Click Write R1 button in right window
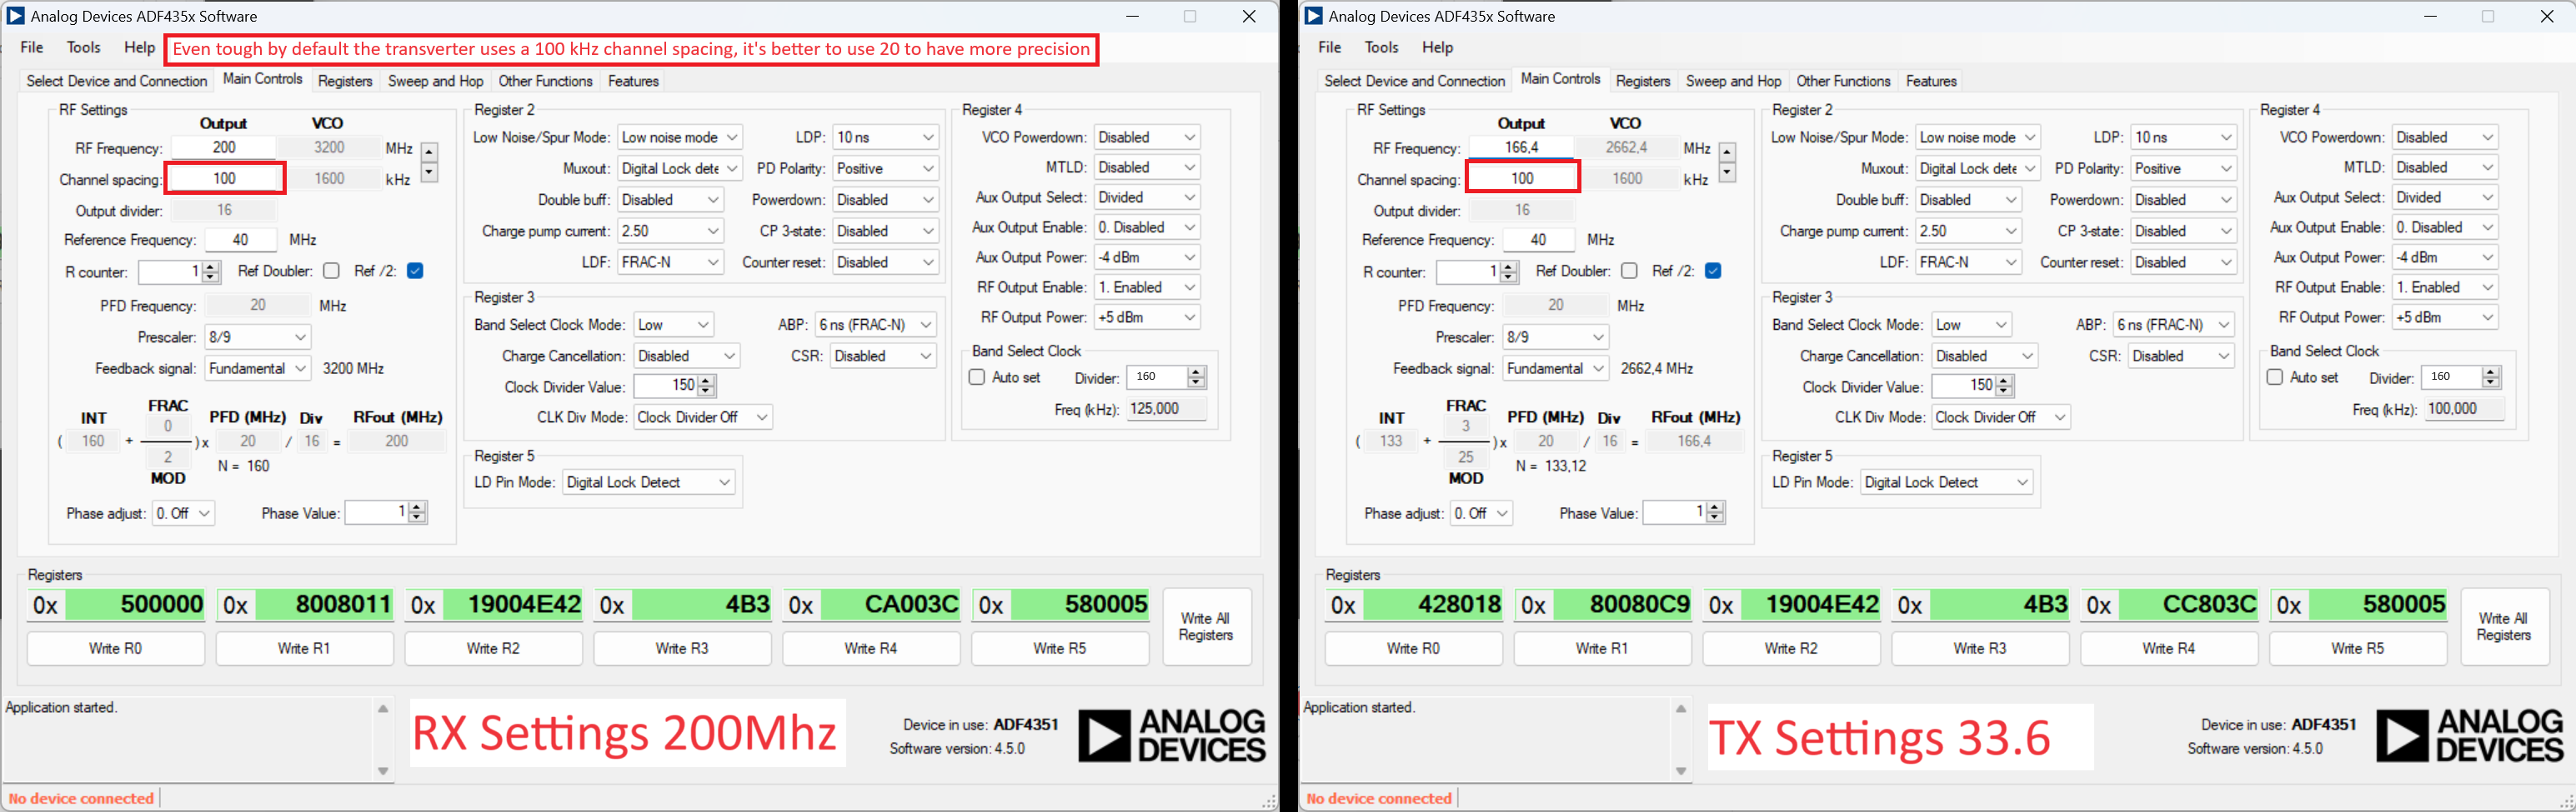 tap(1602, 648)
